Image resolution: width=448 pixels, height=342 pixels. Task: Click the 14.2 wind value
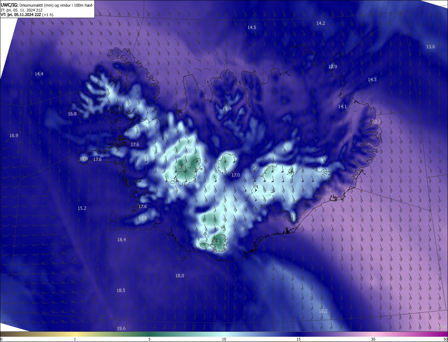pyautogui.click(x=321, y=23)
